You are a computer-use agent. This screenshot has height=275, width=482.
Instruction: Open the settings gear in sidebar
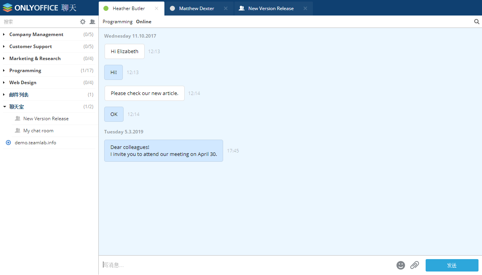(x=82, y=22)
